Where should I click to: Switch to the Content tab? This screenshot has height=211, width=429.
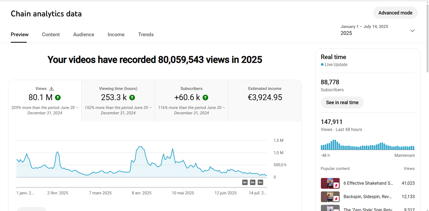tap(51, 35)
